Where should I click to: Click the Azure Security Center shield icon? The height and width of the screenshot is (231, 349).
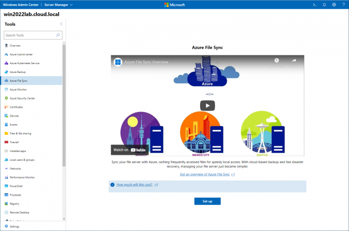click(6, 98)
